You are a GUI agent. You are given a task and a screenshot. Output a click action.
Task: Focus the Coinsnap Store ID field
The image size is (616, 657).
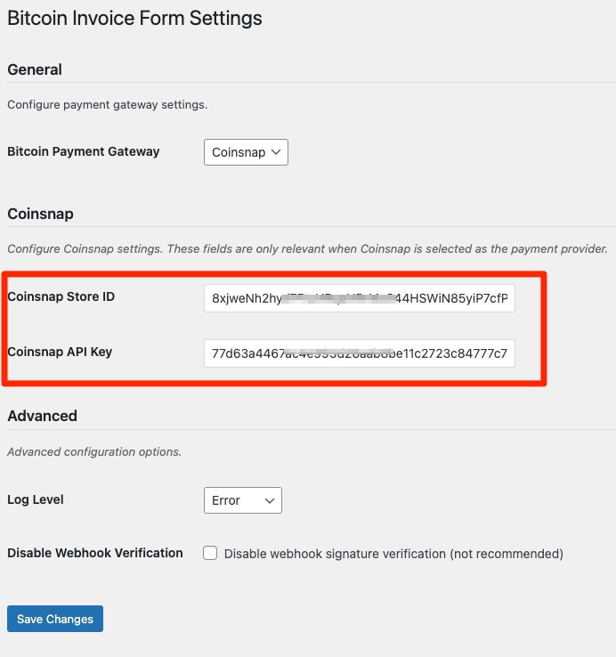point(359,298)
